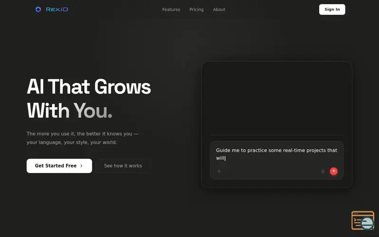Click the chevron arrow in Get Started Free

[x=81, y=166]
